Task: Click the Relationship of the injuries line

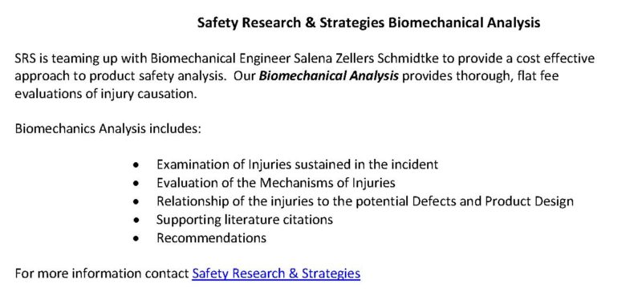Action: point(365,201)
